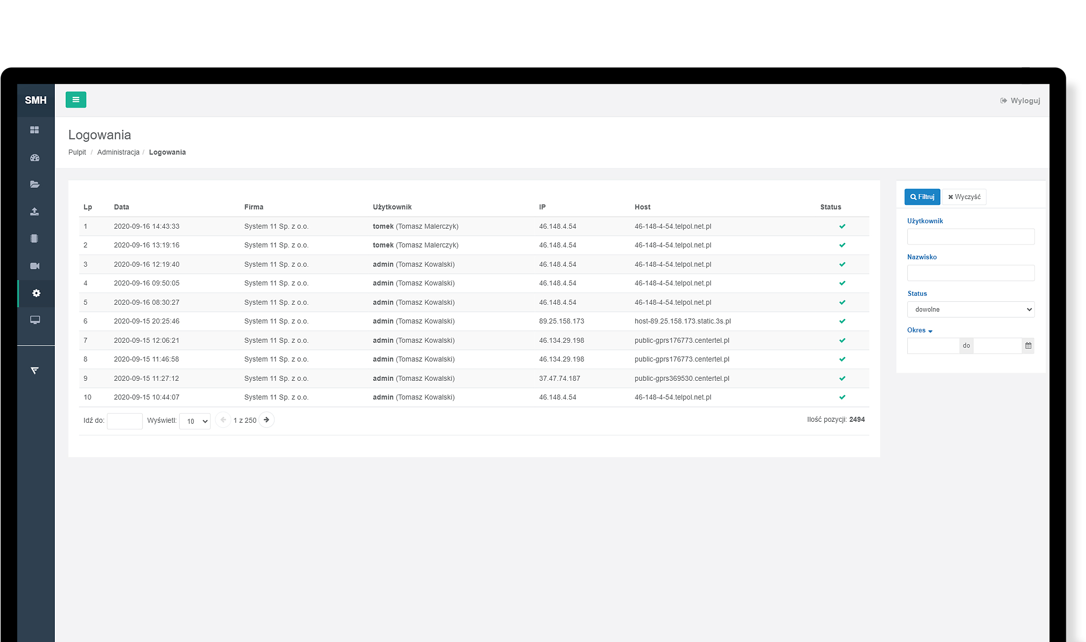This screenshot has width=1086, height=642.
Task: Open the gauge speedometer sidebar icon
Action: [x=35, y=158]
